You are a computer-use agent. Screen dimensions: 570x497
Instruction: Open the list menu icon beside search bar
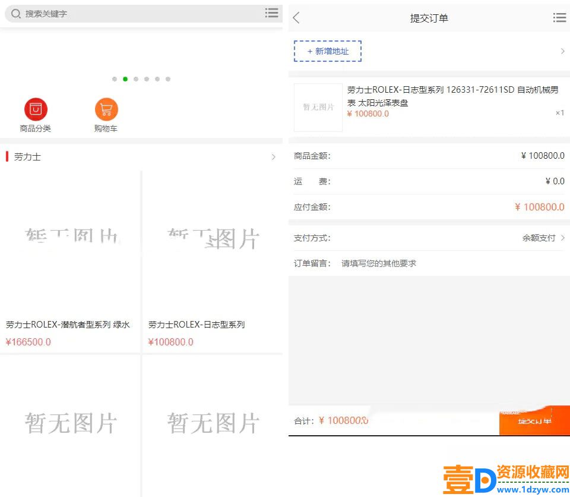(271, 13)
